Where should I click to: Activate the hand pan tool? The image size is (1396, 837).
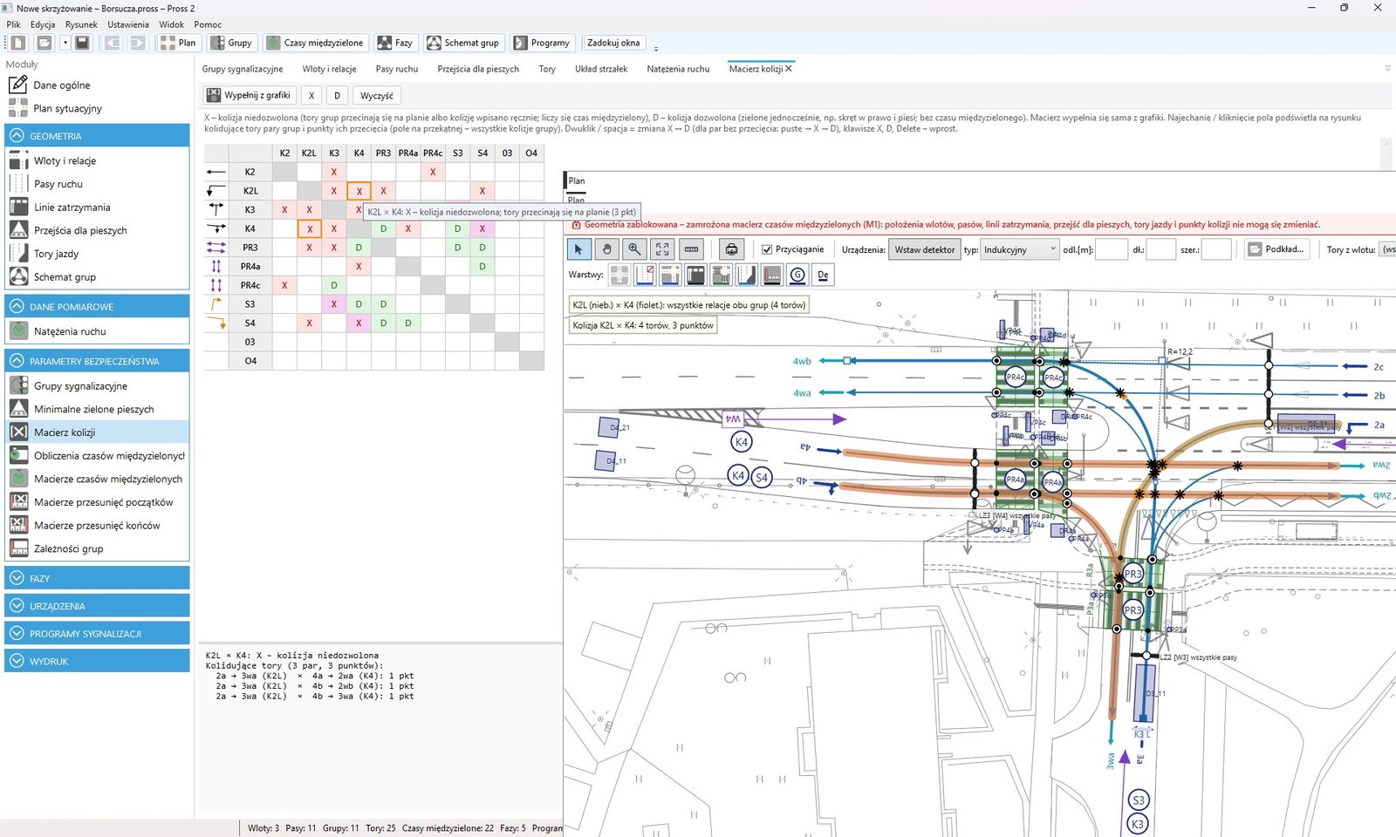point(606,249)
